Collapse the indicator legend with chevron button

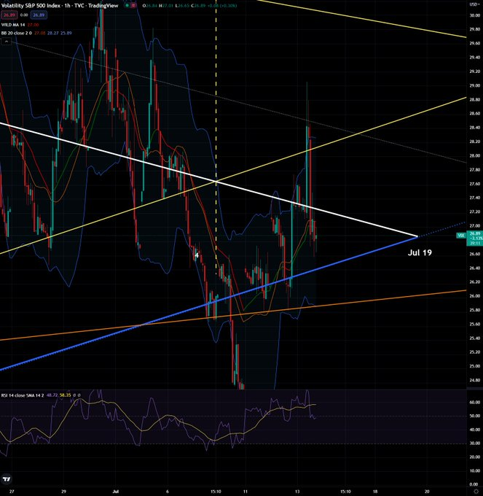[x=6, y=42]
